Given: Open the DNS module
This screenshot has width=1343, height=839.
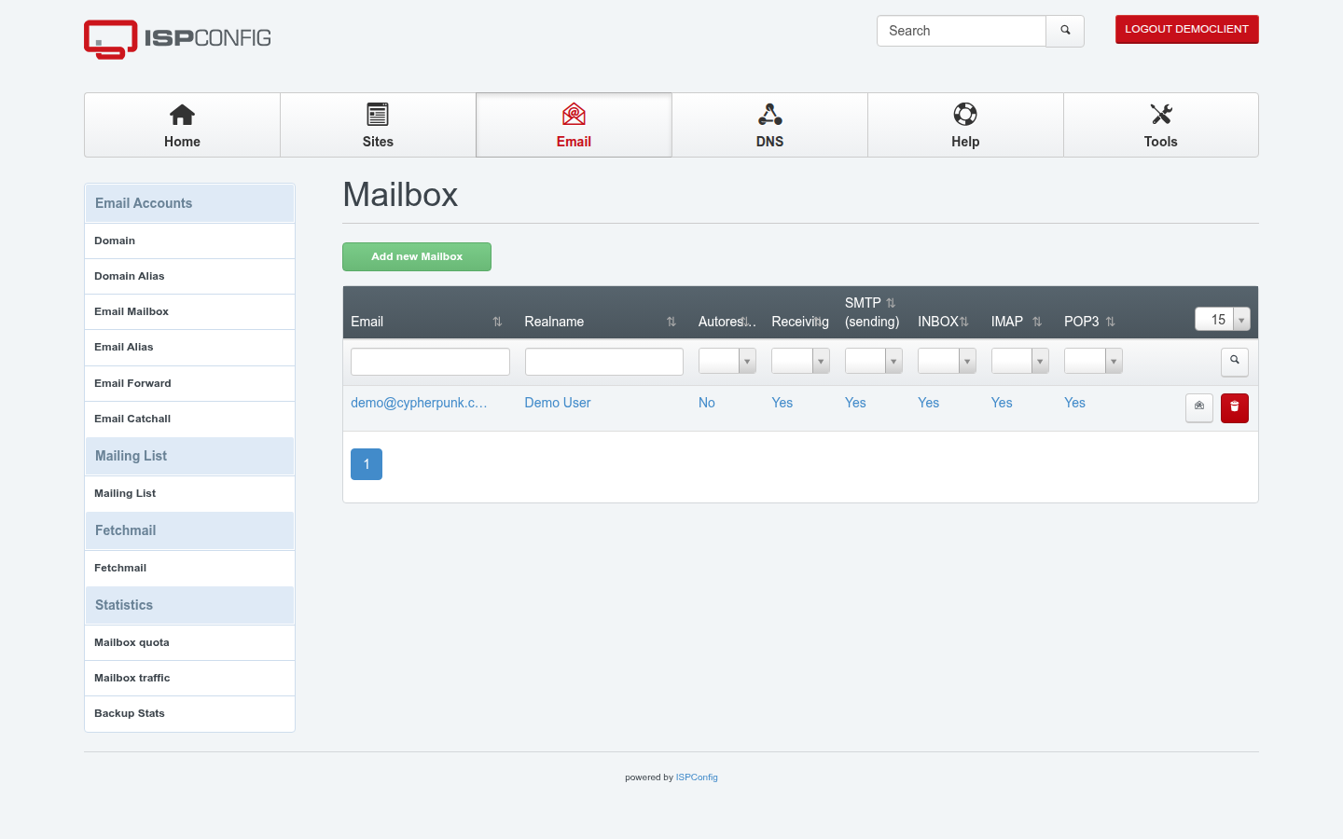Looking at the screenshot, I should pos(769,125).
